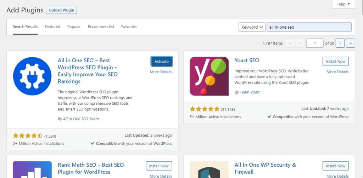The width and height of the screenshot is (363, 178).
Task: Click the Rank Math SEO plugin icon
Action: (x=32, y=170)
